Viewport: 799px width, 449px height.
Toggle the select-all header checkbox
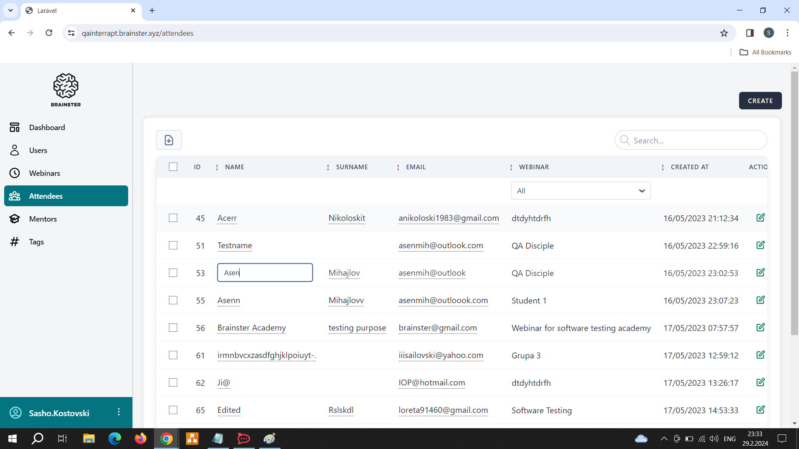(x=173, y=167)
